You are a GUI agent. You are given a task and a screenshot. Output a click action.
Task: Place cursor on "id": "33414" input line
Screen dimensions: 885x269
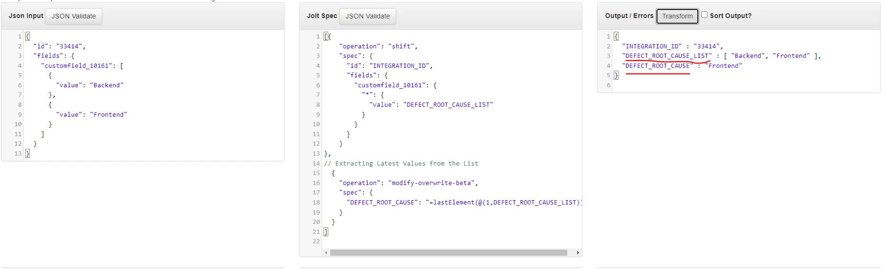click(59, 46)
